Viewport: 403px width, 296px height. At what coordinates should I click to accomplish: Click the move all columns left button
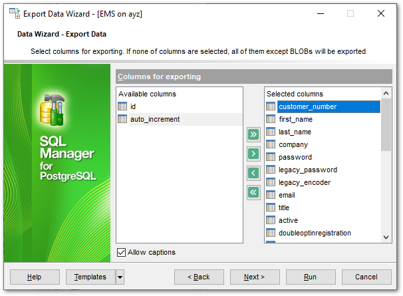coord(253,193)
